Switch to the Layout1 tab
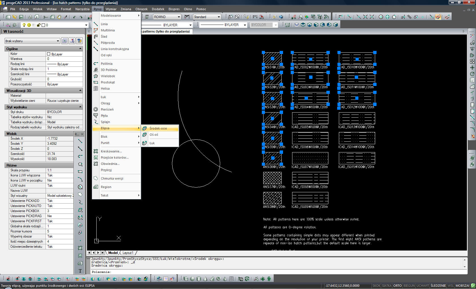The height and width of the screenshot is (289, 476). point(127,253)
